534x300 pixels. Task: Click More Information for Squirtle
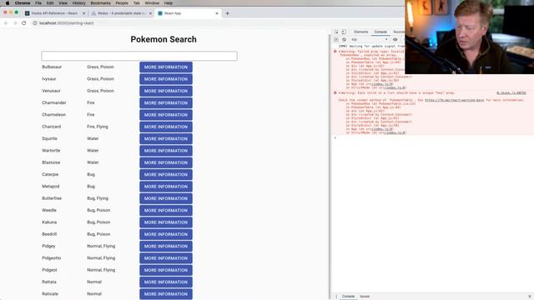coord(166,138)
